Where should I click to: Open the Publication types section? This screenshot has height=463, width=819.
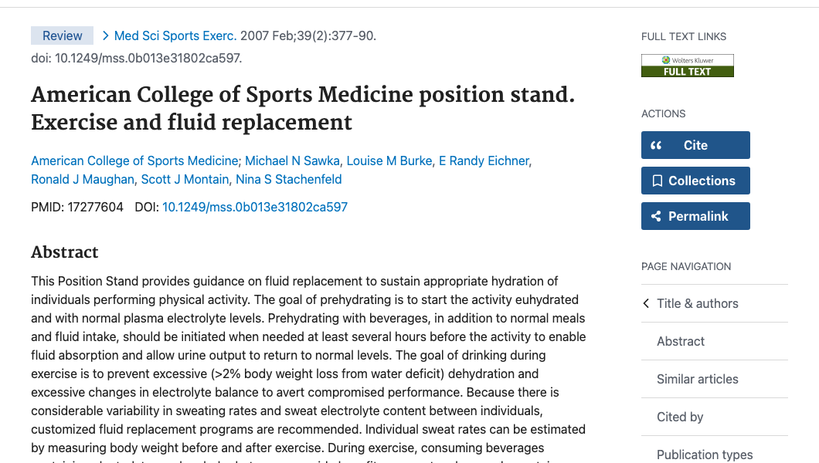coord(705,455)
